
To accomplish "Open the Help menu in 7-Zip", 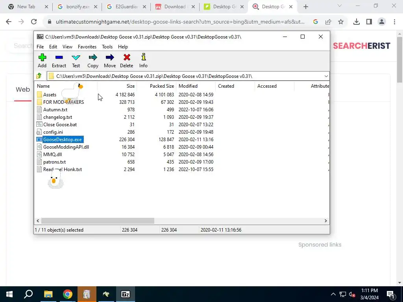I will pos(123,47).
